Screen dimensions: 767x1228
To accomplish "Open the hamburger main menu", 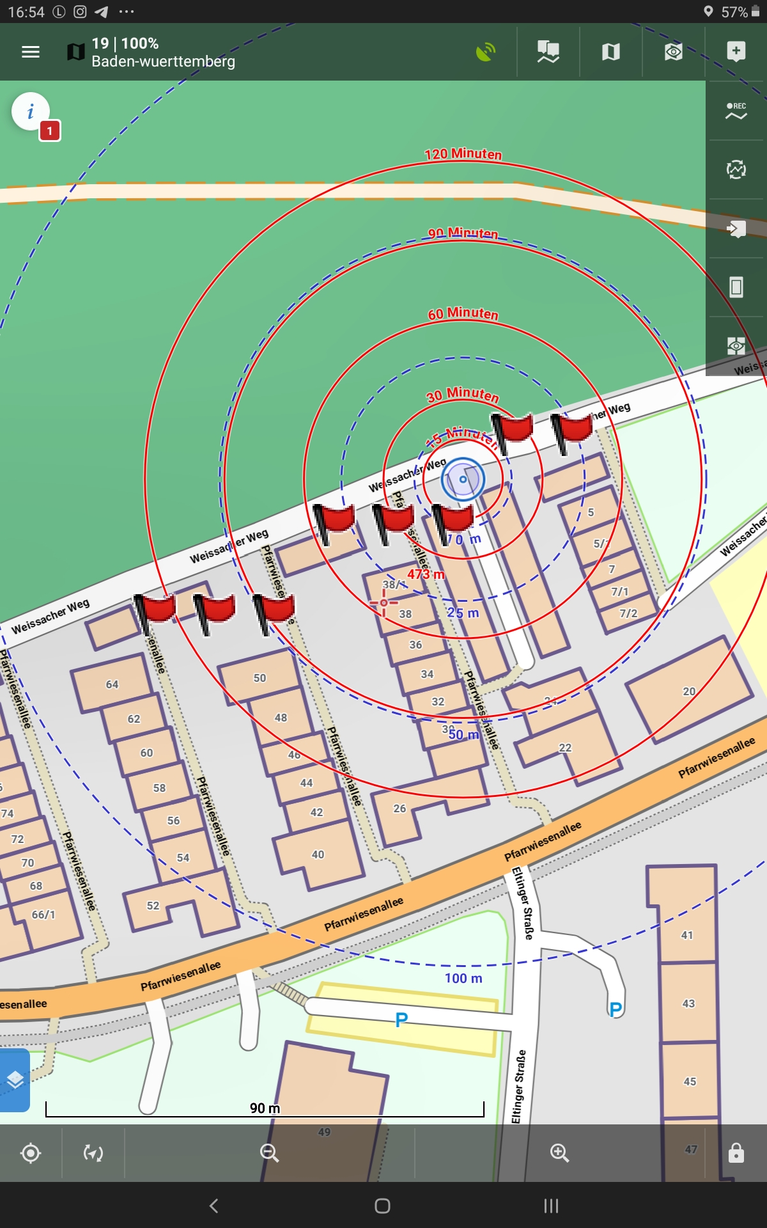I will pos(31,52).
